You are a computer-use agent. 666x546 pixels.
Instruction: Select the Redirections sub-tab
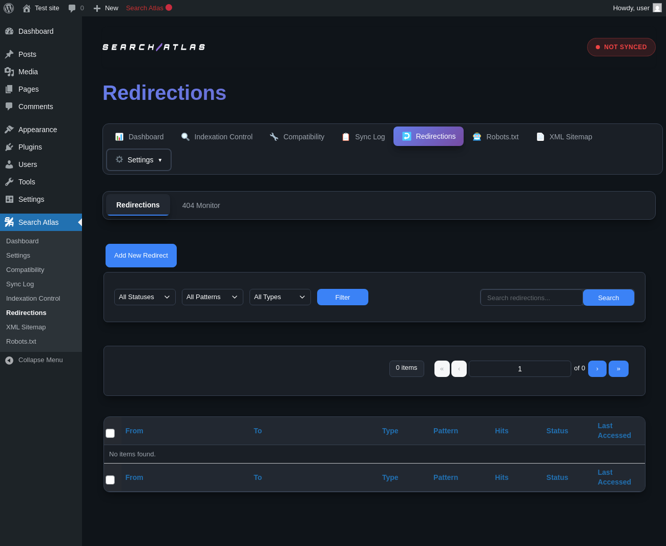[138, 205]
